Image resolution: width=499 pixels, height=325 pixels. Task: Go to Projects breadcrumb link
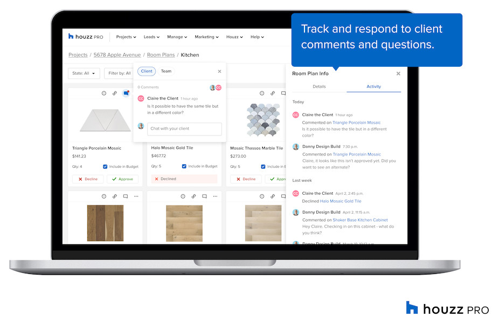78,55
